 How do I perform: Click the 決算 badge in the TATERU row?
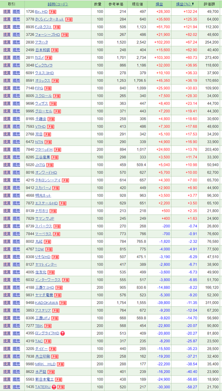(61, 387)
